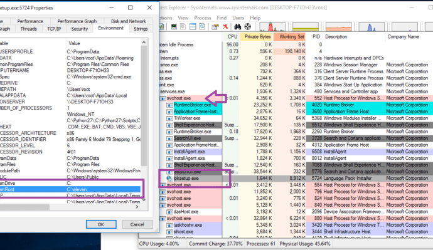Select the DESKTOP-F71OH33 computer name value
Screen dimensions: 433x250
88,71
